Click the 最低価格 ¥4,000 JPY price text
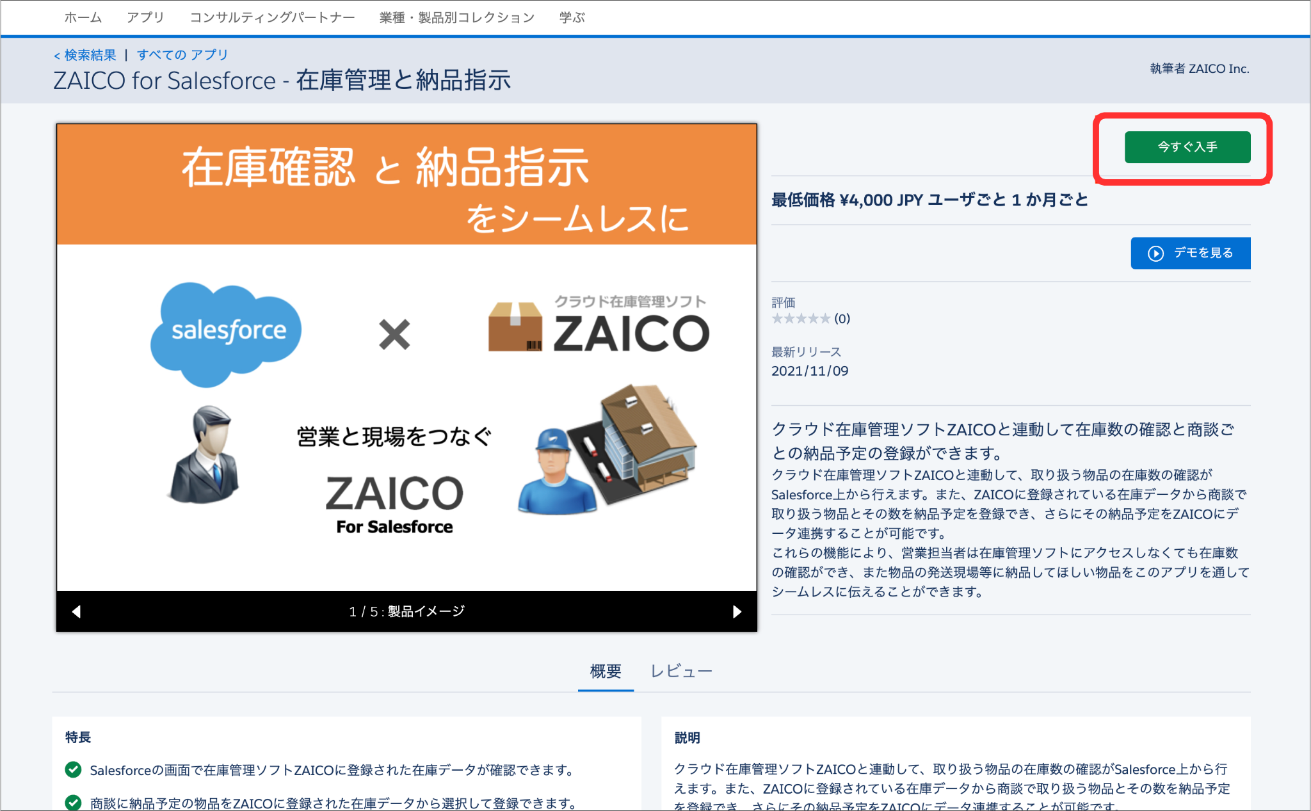 pyautogui.click(x=929, y=200)
